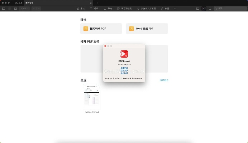Viewport: 248px width, 143px height.
Task: Add a new tab with plus button
Action: coord(97,3)
